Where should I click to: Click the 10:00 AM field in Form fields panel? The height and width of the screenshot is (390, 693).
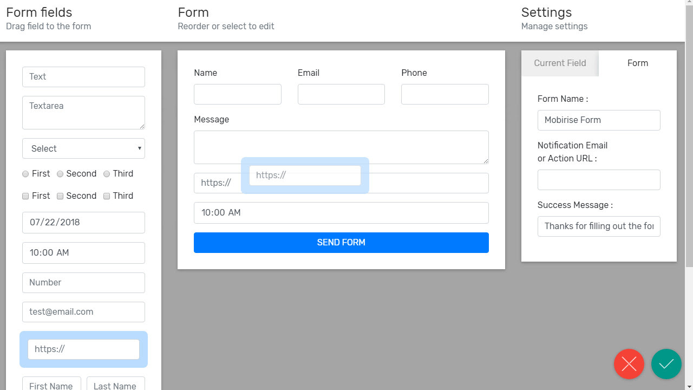83,253
